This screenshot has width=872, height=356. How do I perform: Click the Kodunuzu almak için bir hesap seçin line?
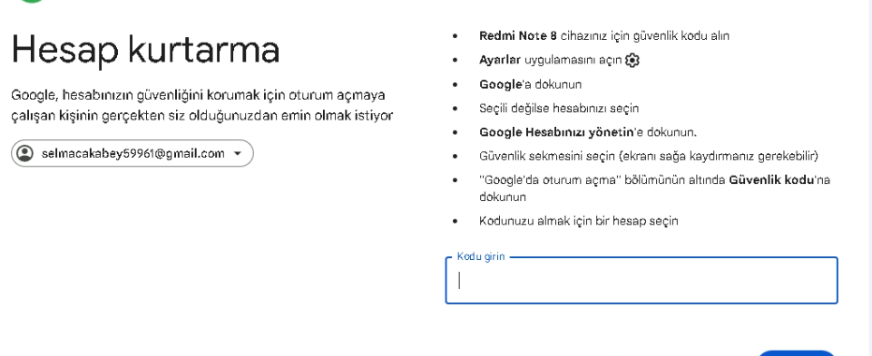(578, 221)
